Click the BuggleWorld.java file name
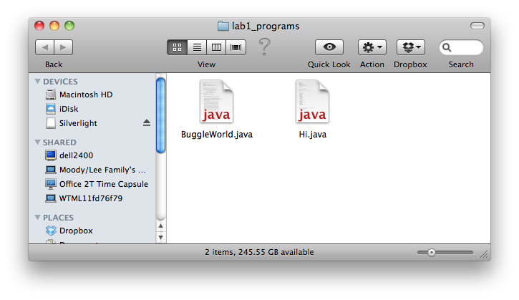 click(217, 135)
